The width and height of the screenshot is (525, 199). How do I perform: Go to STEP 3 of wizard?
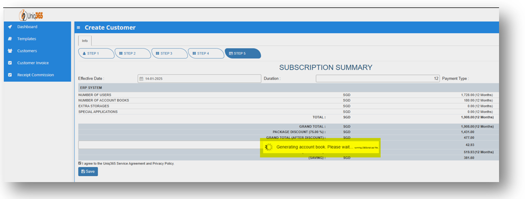(x=170, y=53)
